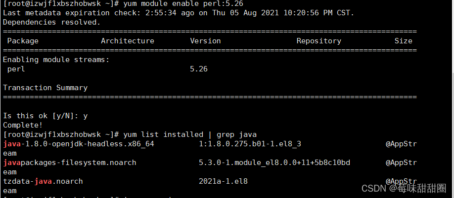Click the 'perl' module name

click(x=16, y=69)
